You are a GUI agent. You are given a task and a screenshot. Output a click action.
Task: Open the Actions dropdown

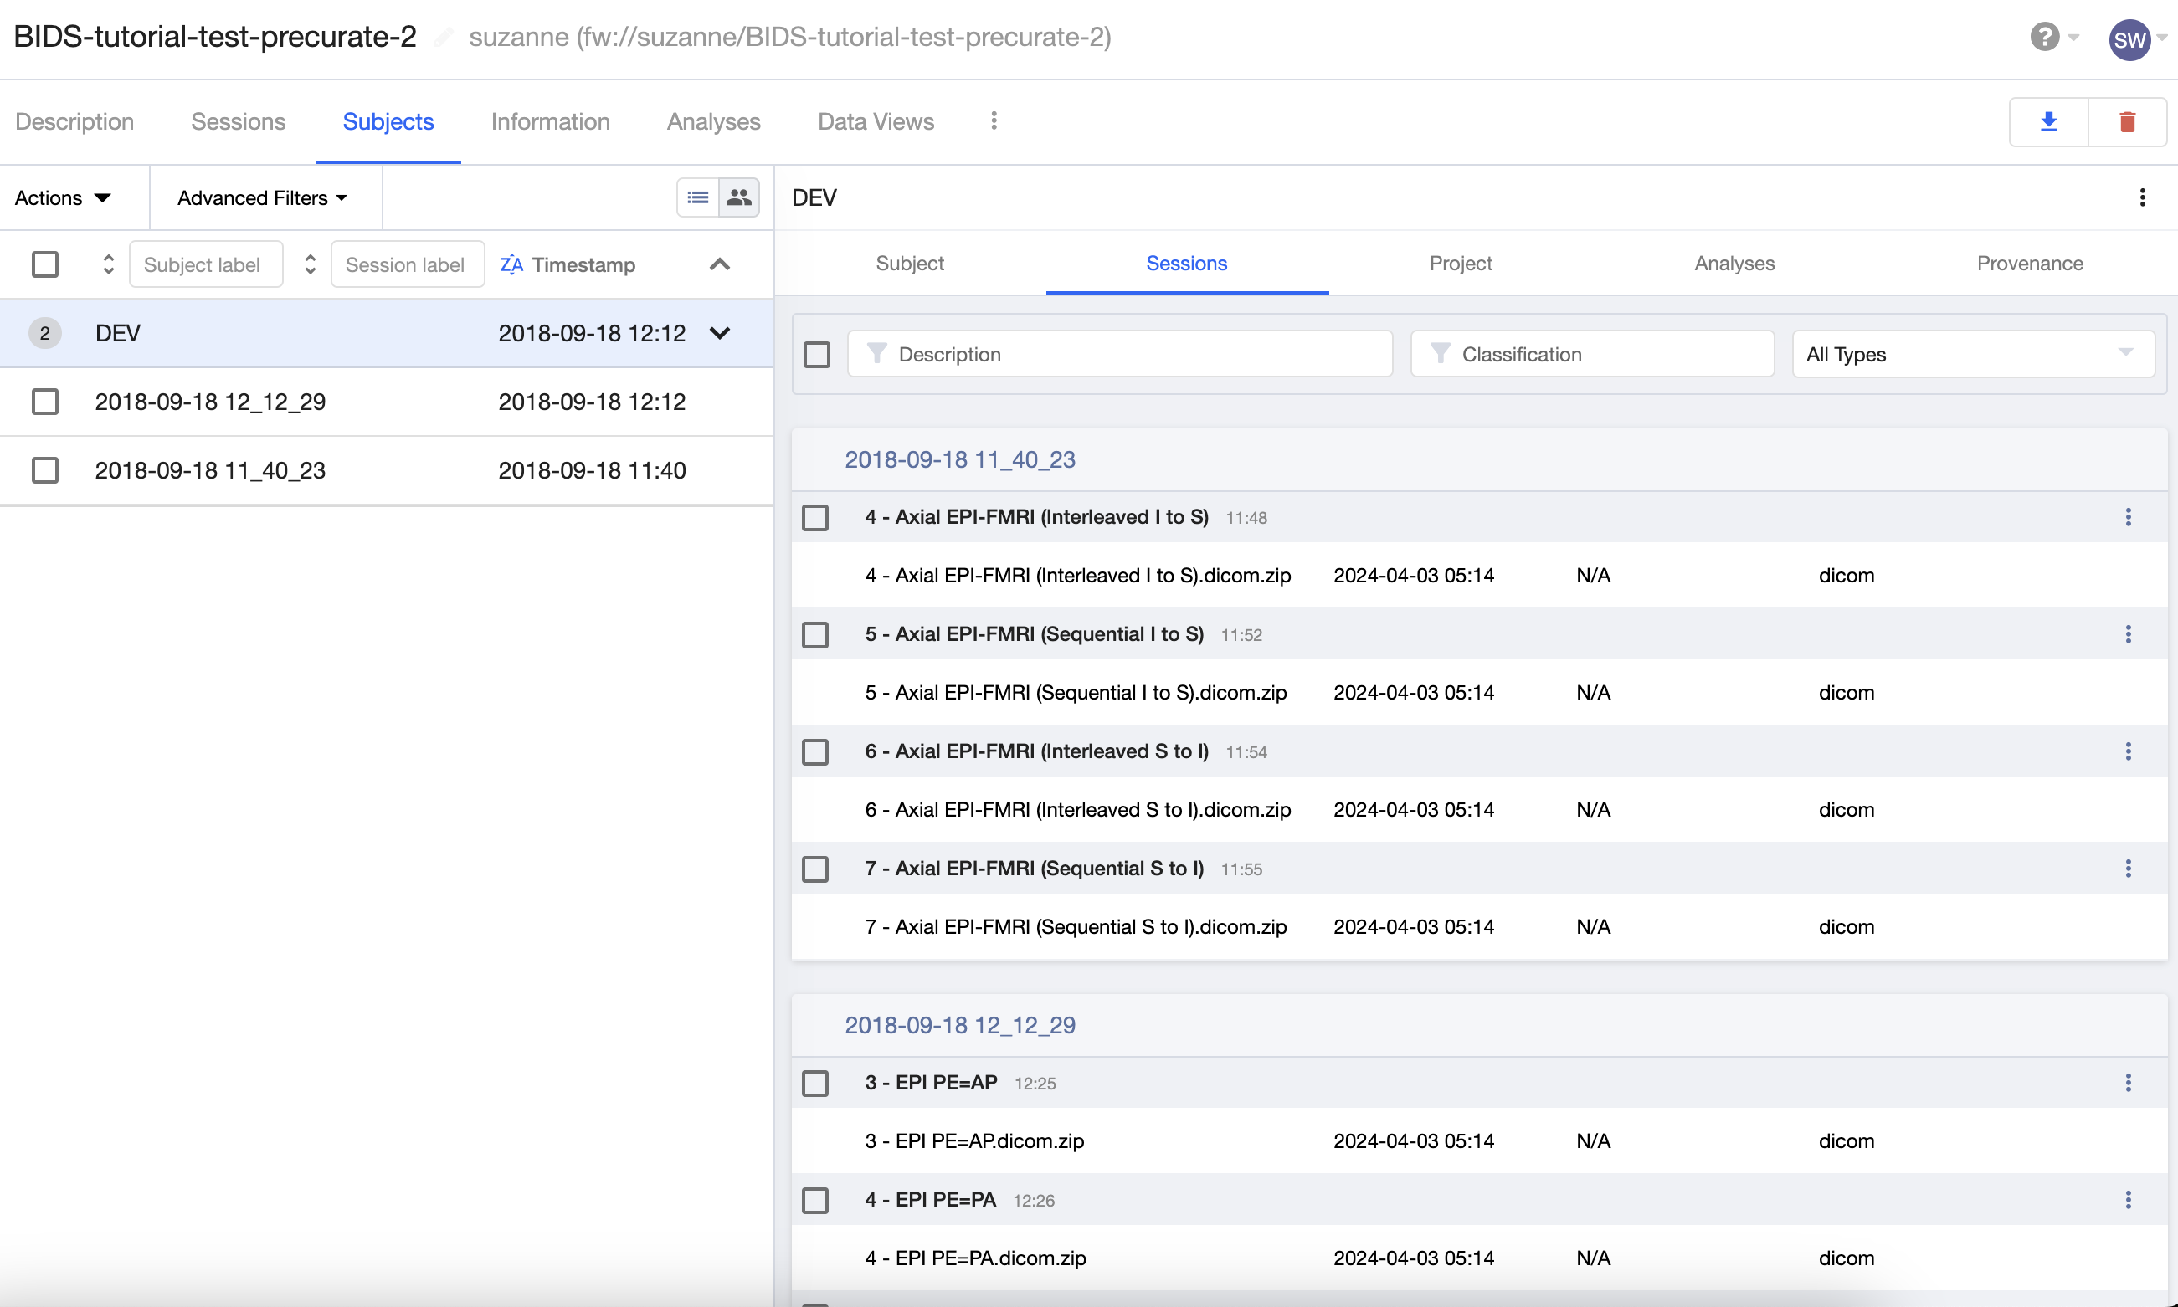click(63, 197)
